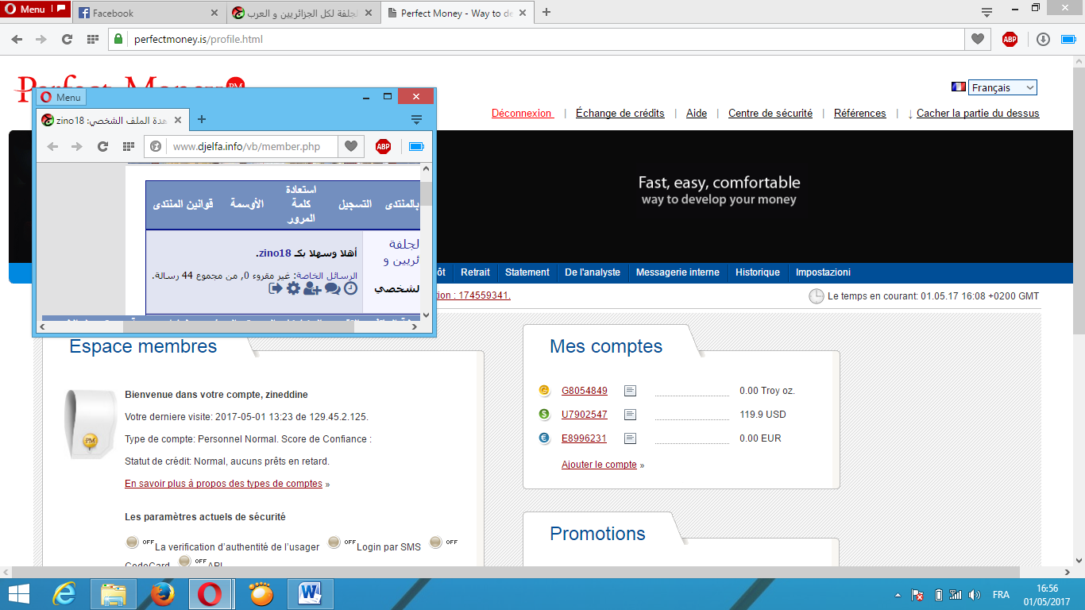Open the Centre de sécurité link
This screenshot has width=1085, height=610.
coord(770,114)
